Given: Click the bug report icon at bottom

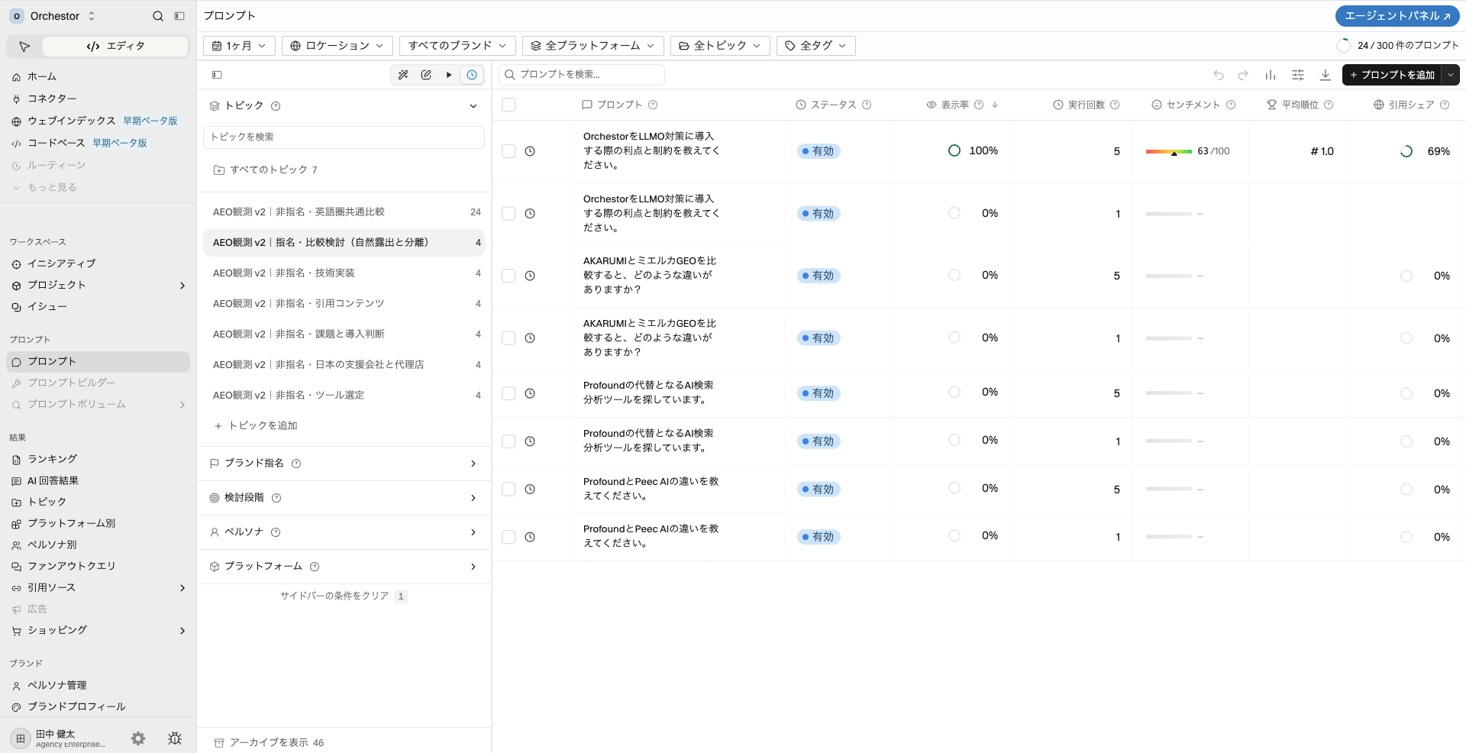Looking at the screenshot, I should coord(175,738).
